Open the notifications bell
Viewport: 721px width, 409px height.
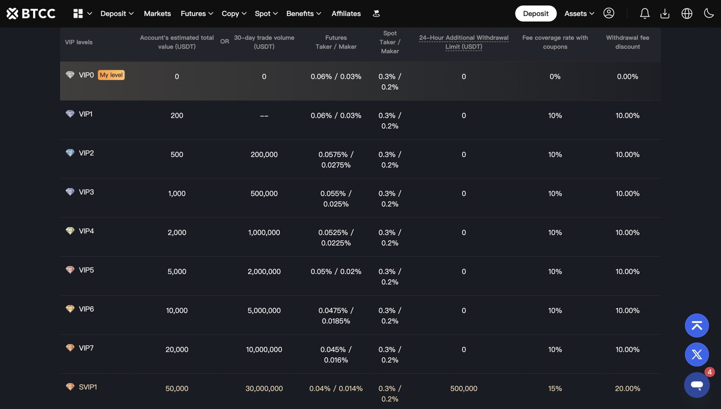coord(644,14)
